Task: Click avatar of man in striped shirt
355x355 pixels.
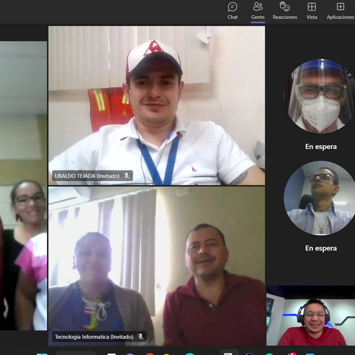Action: 320,198
